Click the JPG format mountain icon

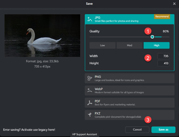click(89, 19)
